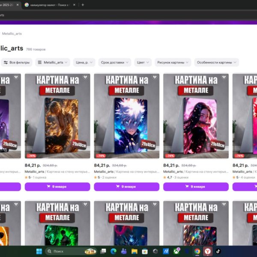Screen dimensions: 257x257
Task: Click heart on green dragon picture in second row
Action: coord(85,204)
